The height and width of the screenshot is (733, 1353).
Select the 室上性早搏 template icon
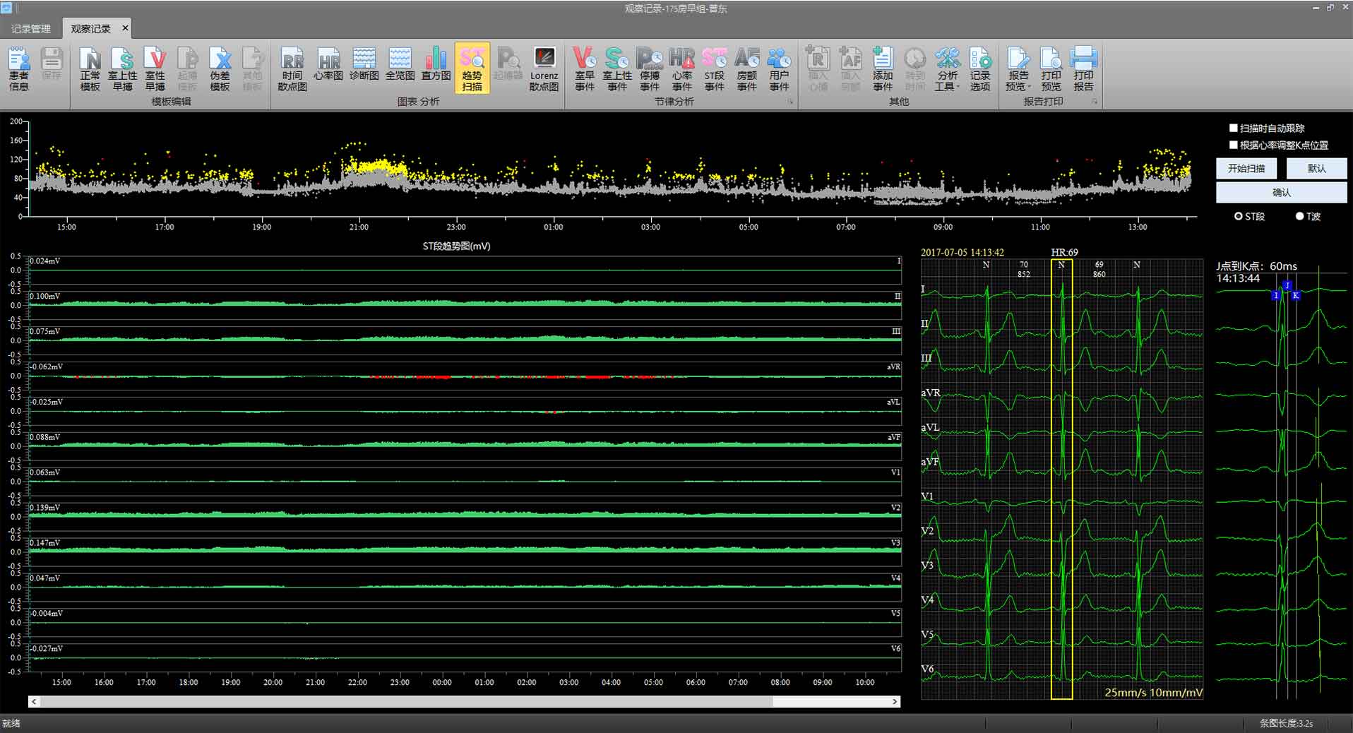coord(122,69)
